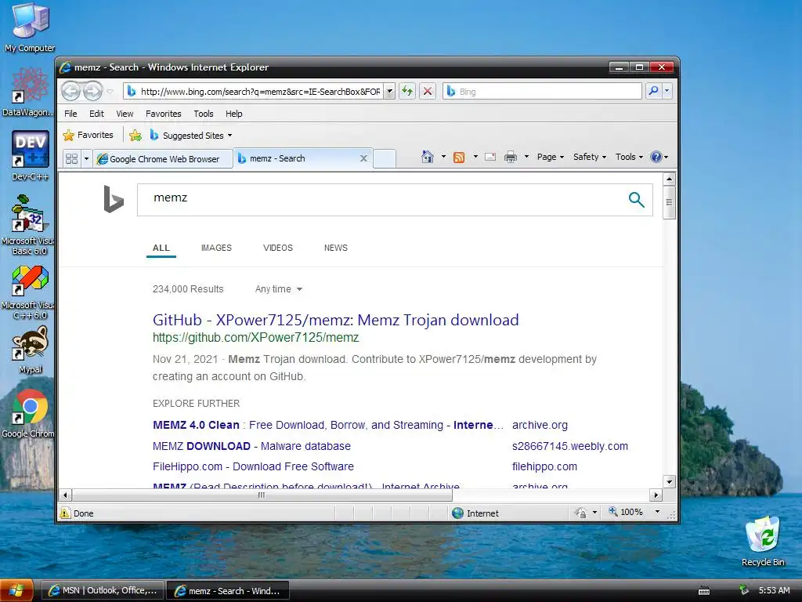Expand the Any time filter
The image size is (802, 602).
279,289
